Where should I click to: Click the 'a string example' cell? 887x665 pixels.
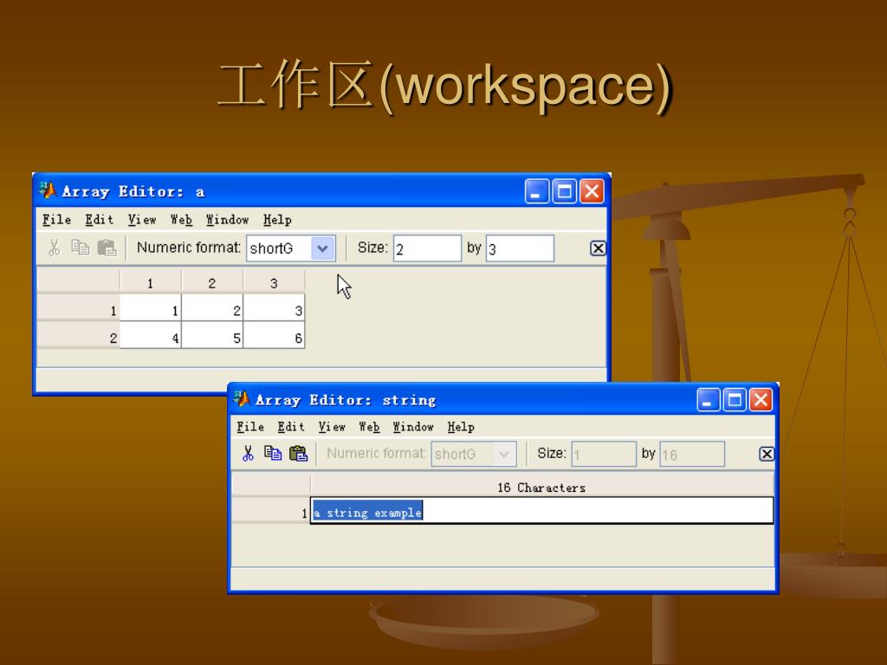[542, 511]
